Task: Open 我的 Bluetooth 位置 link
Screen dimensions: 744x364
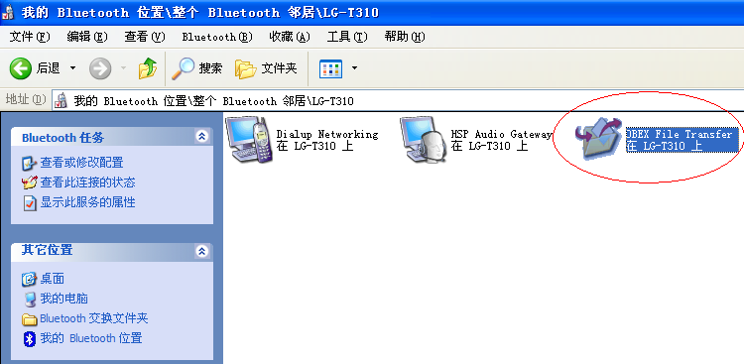Action: tap(91, 338)
